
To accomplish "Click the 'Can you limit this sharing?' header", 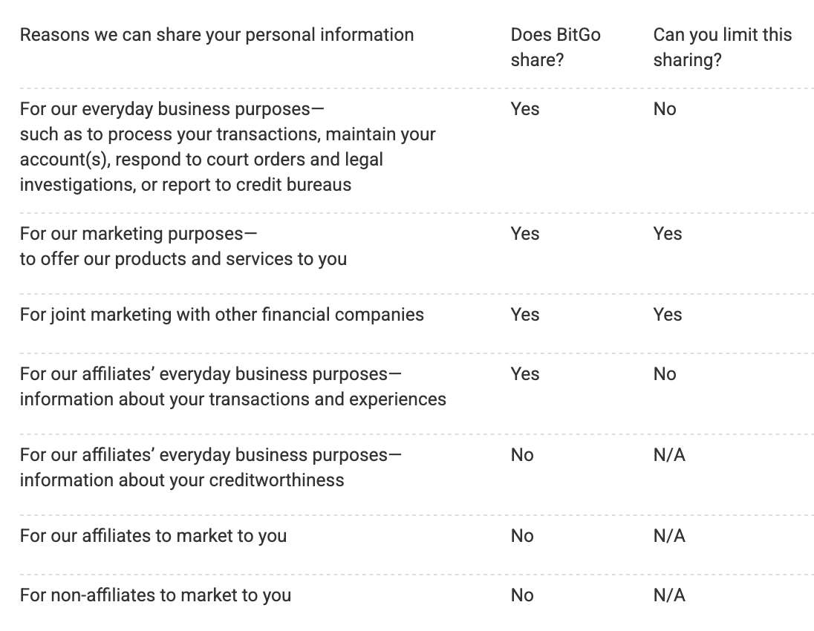I will [722, 48].
